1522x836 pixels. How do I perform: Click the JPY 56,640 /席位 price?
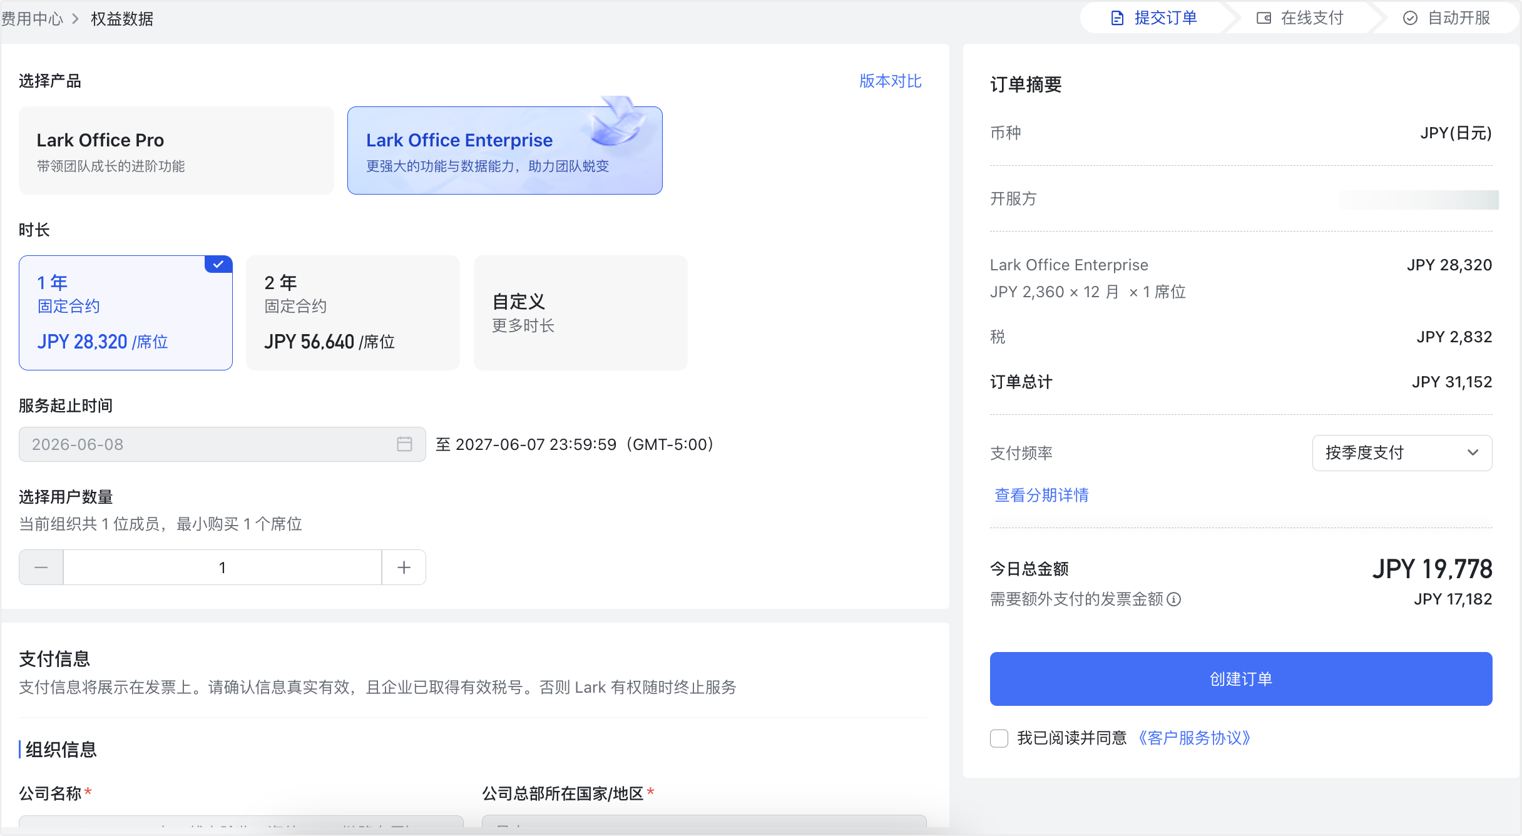point(329,342)
